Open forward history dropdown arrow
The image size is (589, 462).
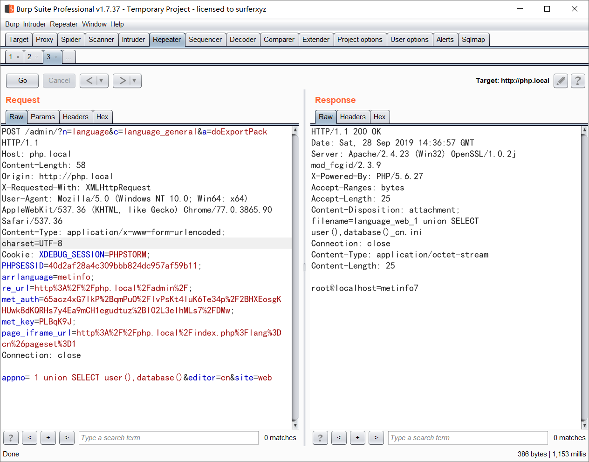pos(135,81)
